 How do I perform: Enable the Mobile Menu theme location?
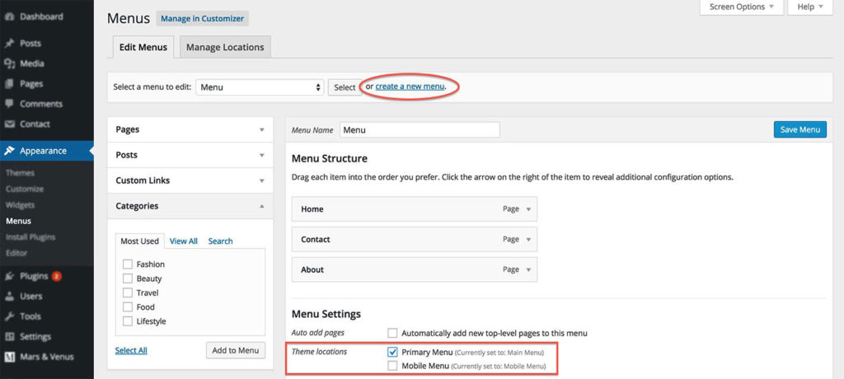392,366
